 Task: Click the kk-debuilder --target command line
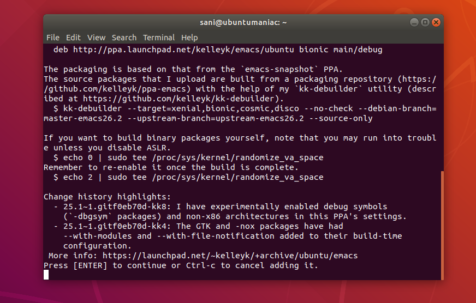click(x=240, y=113)
